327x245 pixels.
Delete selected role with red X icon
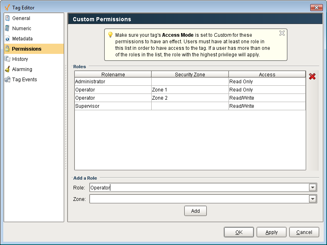pyautogui.click(x=312, y=76)
